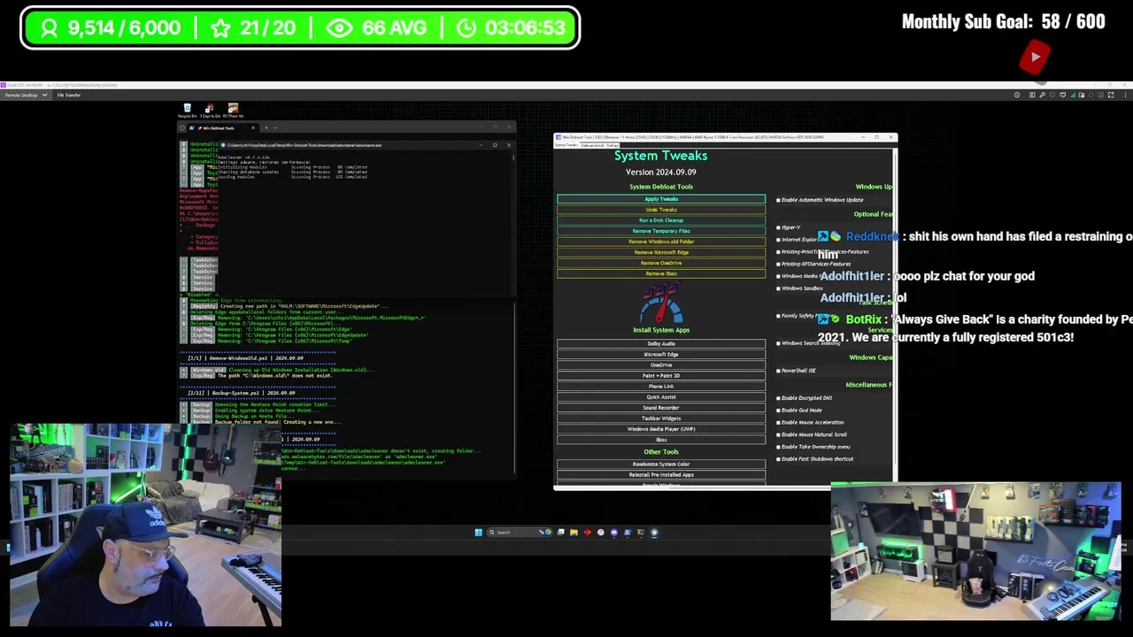Viewport: 1133px width, 637px height.
Task: Open the Windows Start menu
Action: tap(479, 533)
